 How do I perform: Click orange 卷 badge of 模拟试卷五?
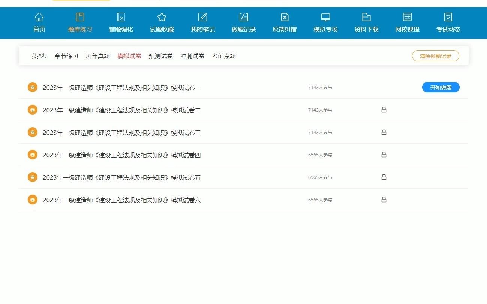pyautogui.click(x=33, y=177)
